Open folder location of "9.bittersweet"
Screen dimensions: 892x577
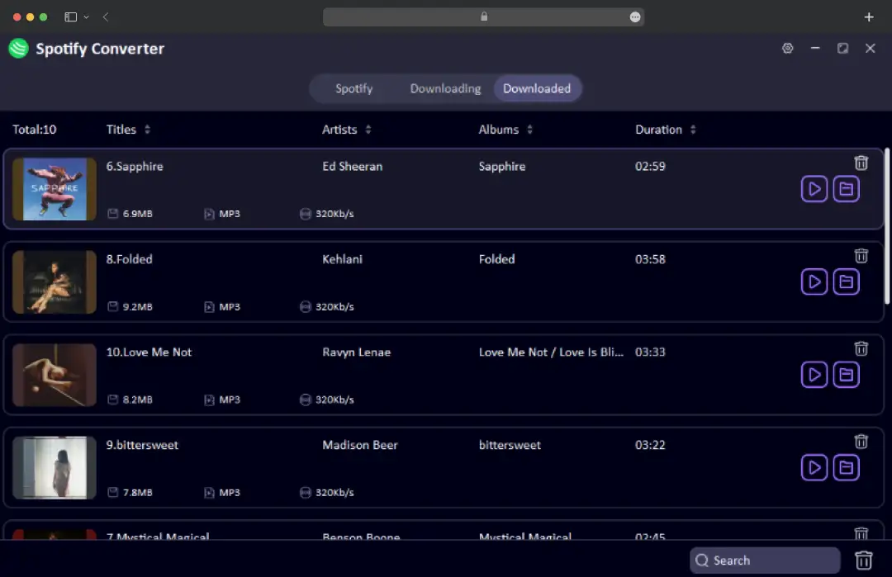coord(846,467)
